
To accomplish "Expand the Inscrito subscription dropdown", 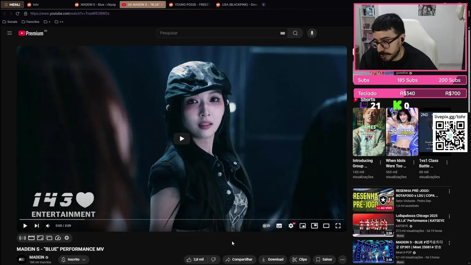I will click(73, 259).
